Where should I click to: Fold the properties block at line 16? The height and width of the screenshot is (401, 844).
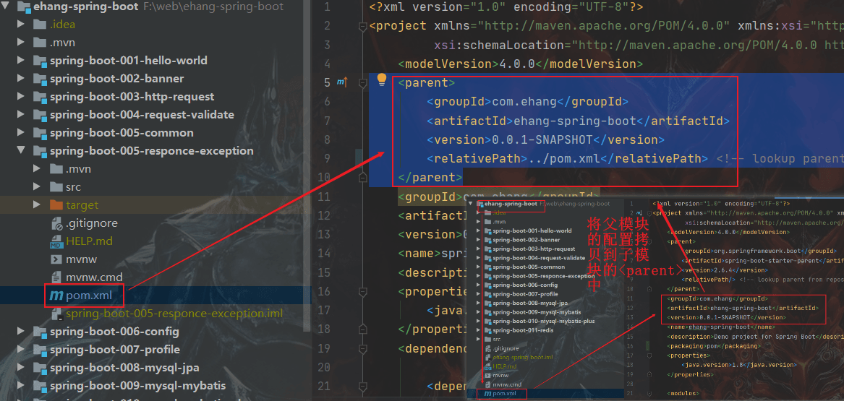(362, 291)
